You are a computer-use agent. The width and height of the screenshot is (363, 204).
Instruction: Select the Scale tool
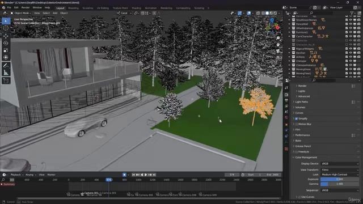click(6, 50)
